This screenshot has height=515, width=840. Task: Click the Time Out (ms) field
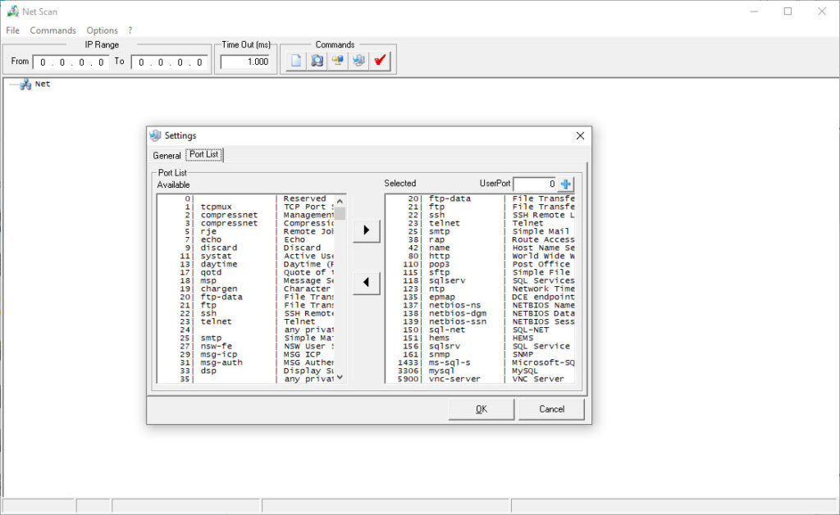(245, 62)
